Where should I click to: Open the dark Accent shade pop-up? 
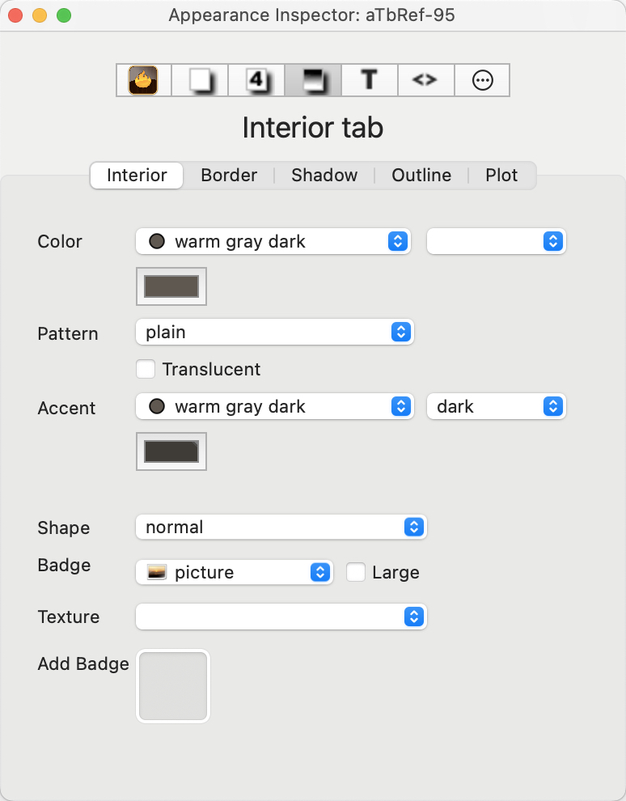click(496, 406)
